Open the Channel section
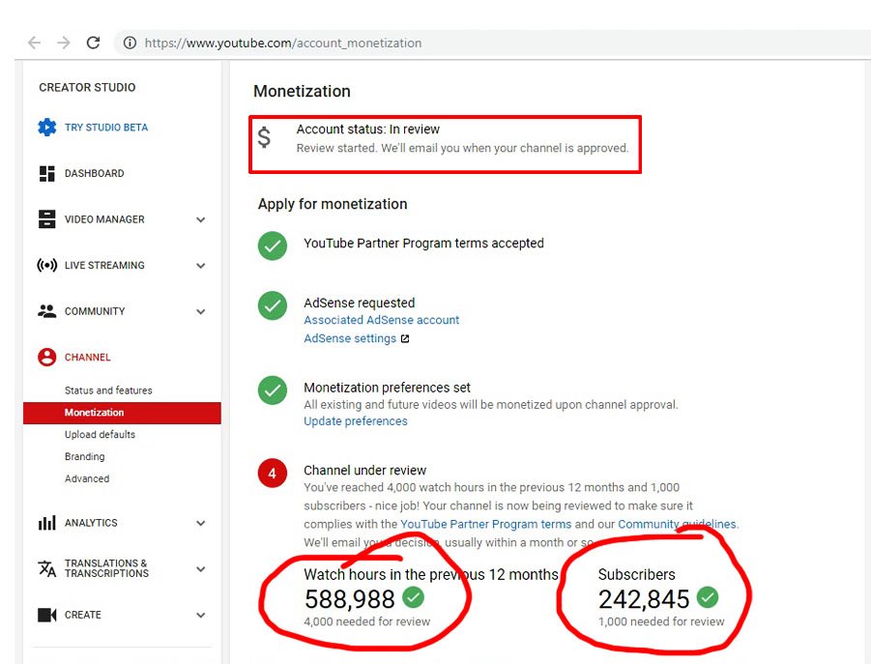This screenshot has width=871, height=664. pos(87,357)
